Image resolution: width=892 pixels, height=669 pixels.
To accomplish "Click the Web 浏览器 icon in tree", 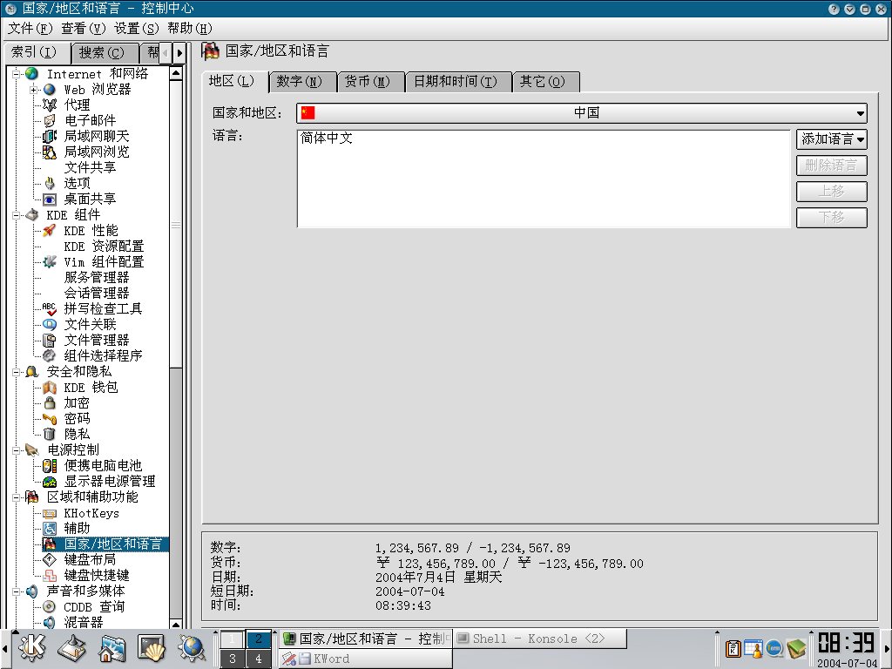I will 50,90.
